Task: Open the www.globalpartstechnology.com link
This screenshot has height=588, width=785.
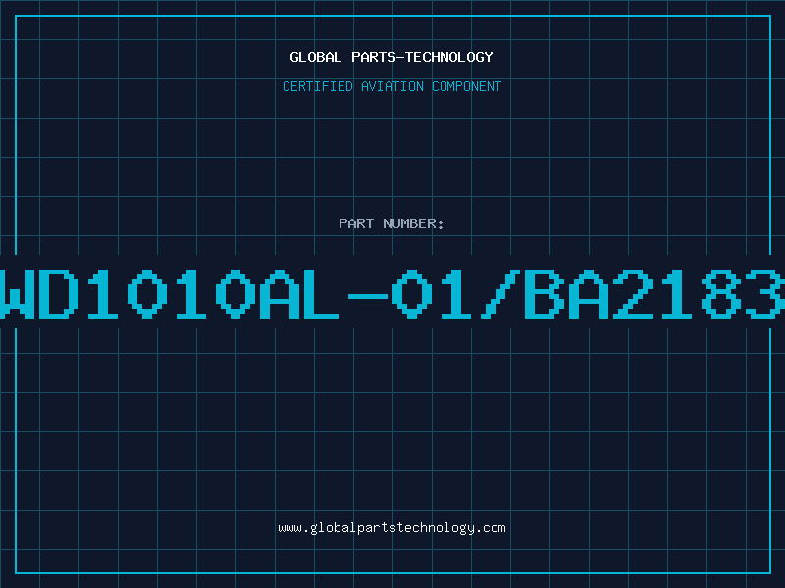Action: (392, 528)
